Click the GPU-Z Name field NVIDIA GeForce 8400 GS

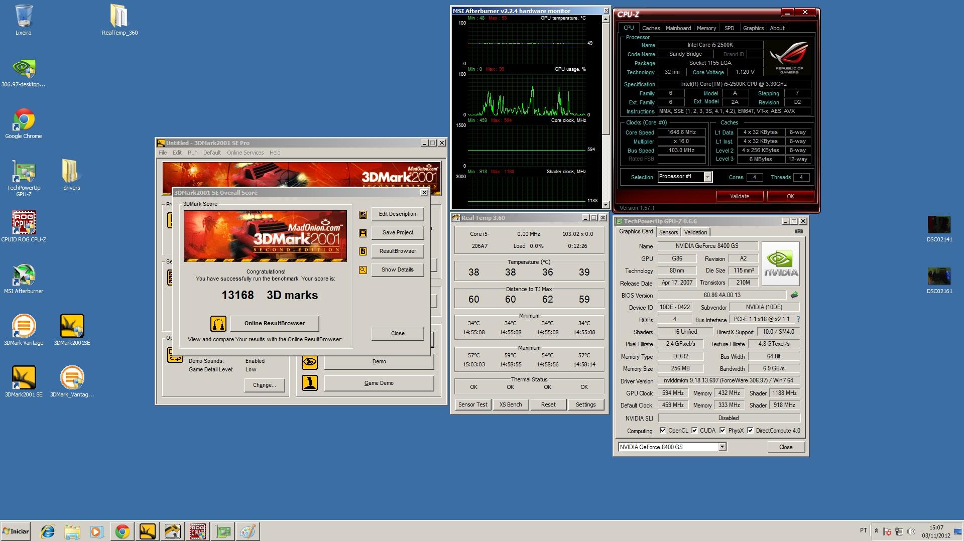(x=708, y=246)
